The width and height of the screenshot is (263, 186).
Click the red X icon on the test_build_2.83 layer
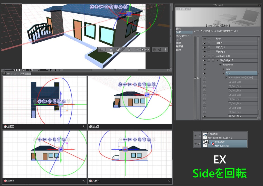click(x=212, y=143)
